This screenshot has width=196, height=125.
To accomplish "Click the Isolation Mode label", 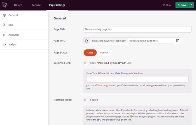I will tap(63, 100).
